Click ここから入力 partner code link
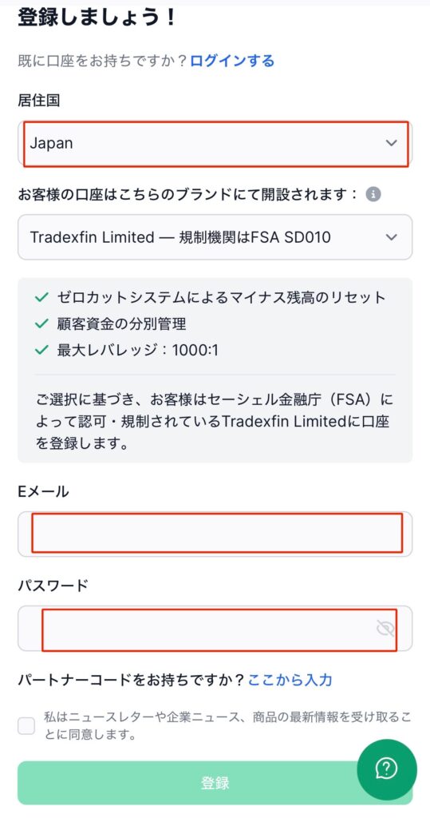 (290, 680)
